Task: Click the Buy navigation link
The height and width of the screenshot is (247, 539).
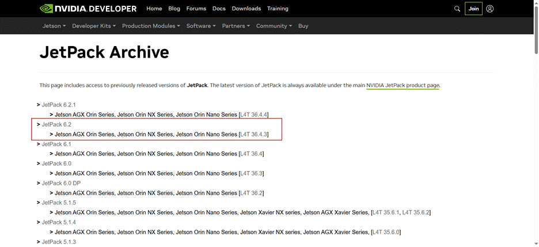Action: (303, 26)
